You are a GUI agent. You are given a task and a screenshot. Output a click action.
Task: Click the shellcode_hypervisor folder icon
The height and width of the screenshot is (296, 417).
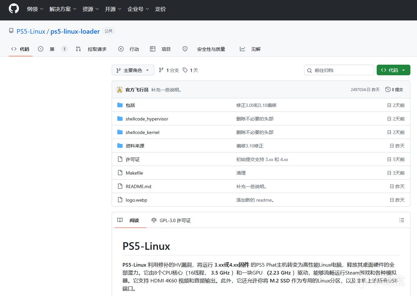click(x=120, y=118)
